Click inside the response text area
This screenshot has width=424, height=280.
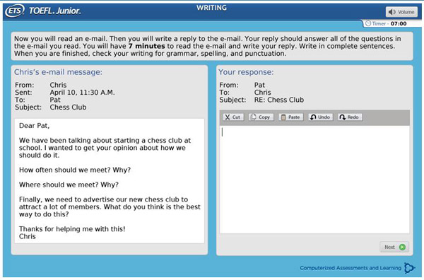click(x=314, y=180)
